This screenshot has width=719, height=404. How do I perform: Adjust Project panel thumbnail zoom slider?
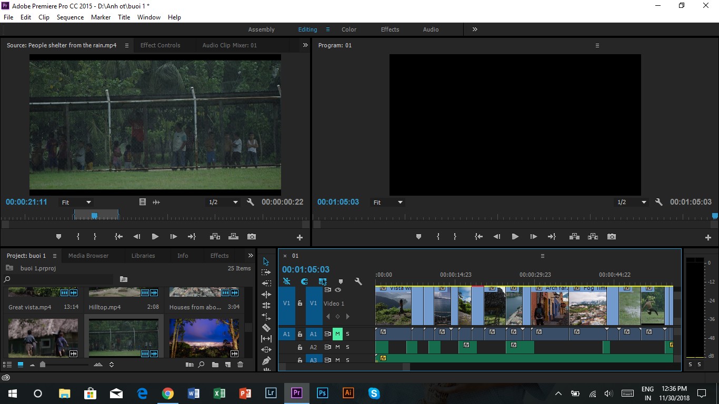[x=43, y=365]
